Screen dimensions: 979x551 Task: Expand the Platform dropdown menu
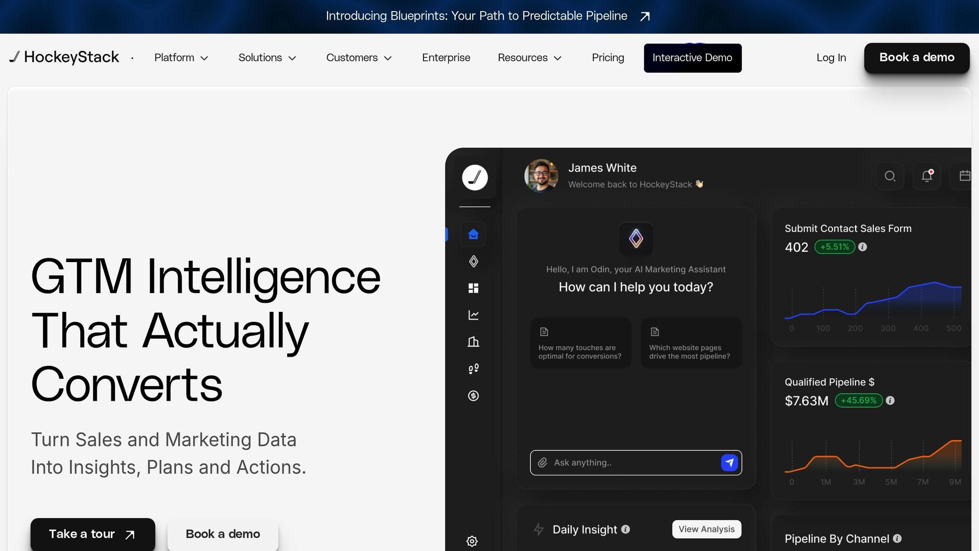click(x=181, y=58)
